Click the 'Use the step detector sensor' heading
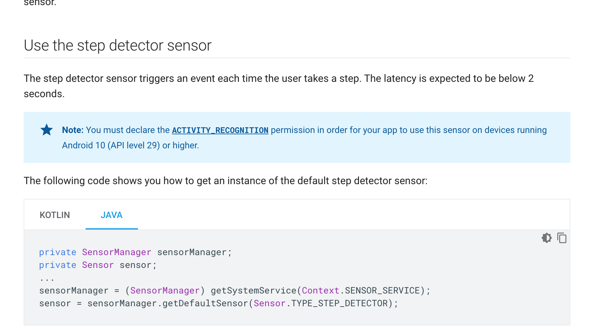Screen dimensions: 594x328 [x=118, y=45]
